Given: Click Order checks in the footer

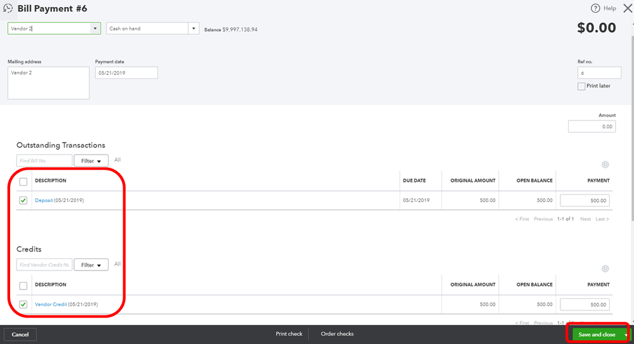Looking at the screenshot, I should click(337, 334).
